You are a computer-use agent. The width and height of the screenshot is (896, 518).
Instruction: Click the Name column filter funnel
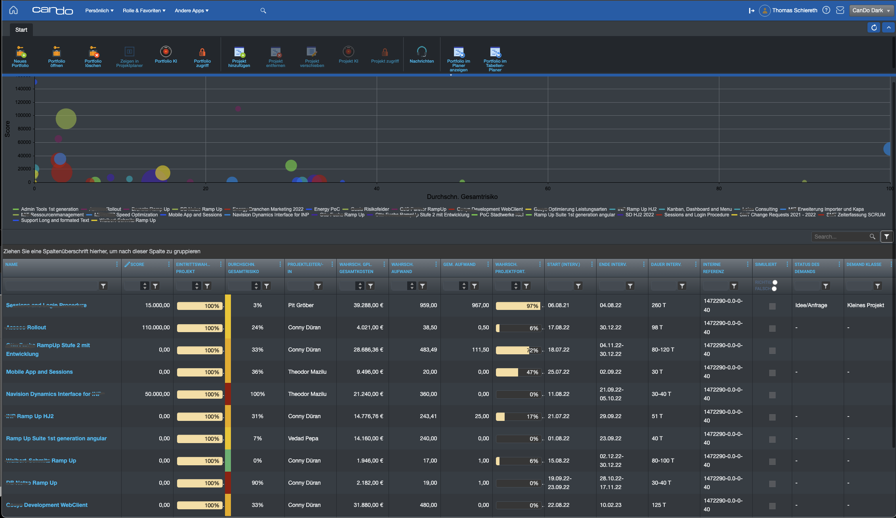(x=103, y=286)
